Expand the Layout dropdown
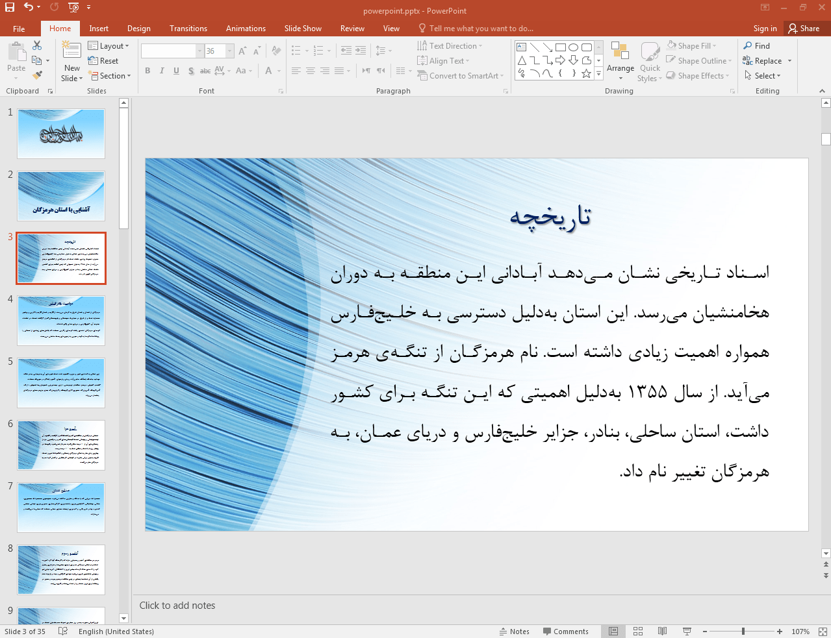Screen dimensions: 831x638 [109, 46]
